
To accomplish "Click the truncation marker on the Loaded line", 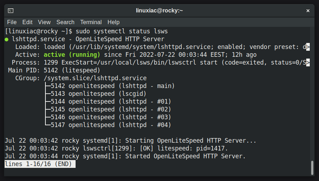I will (x=308, y=47).
